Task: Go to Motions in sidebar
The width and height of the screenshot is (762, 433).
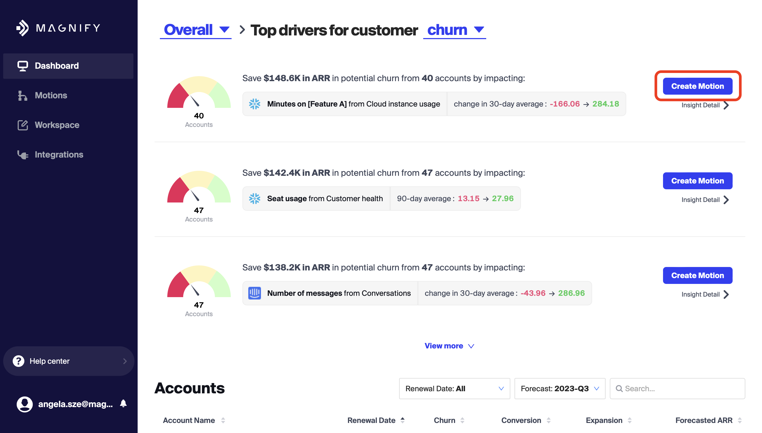Action: [x=51, y=95]
